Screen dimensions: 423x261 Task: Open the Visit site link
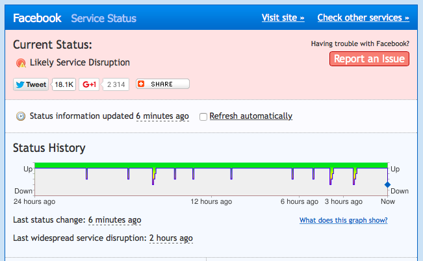pyautogui.click(x=283, y=18)
